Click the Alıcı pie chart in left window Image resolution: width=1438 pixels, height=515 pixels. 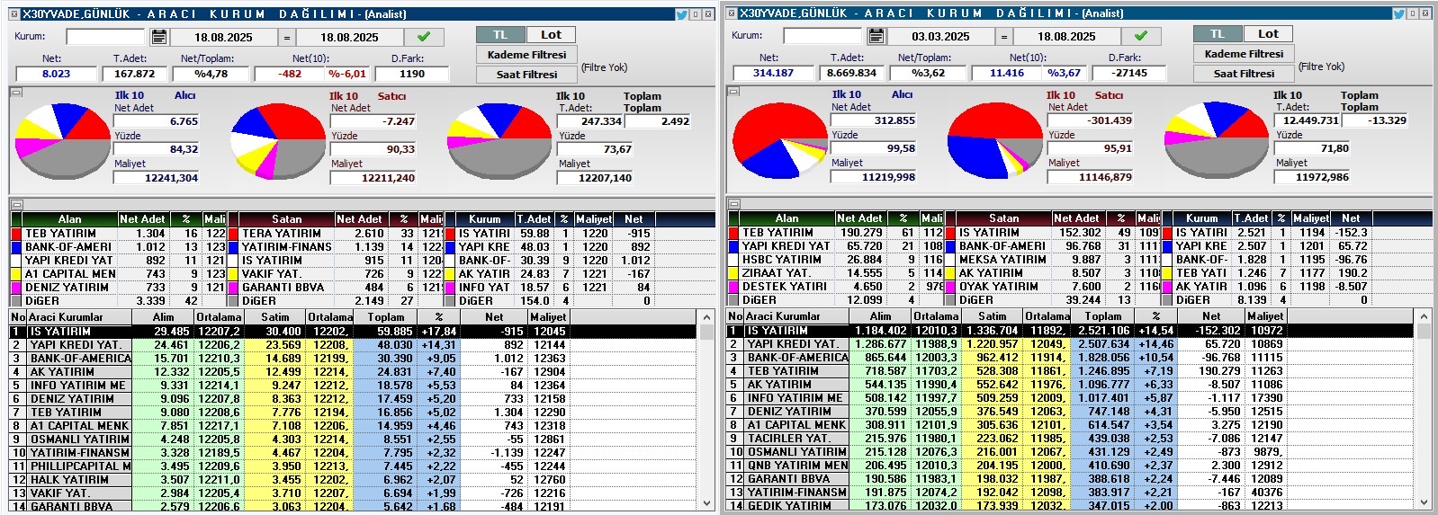(x=63, y=141)
